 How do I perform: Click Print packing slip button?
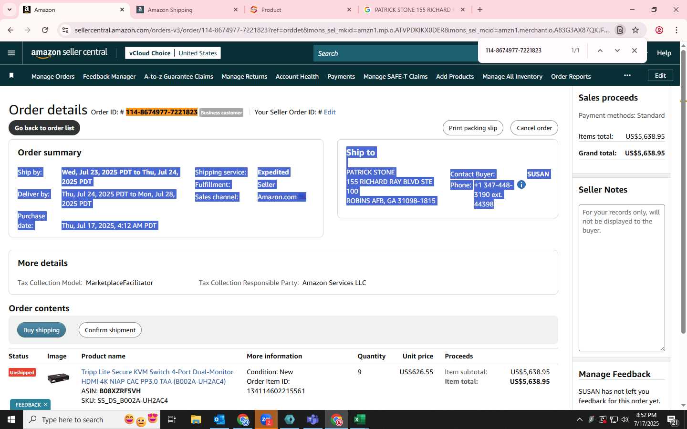473,128
